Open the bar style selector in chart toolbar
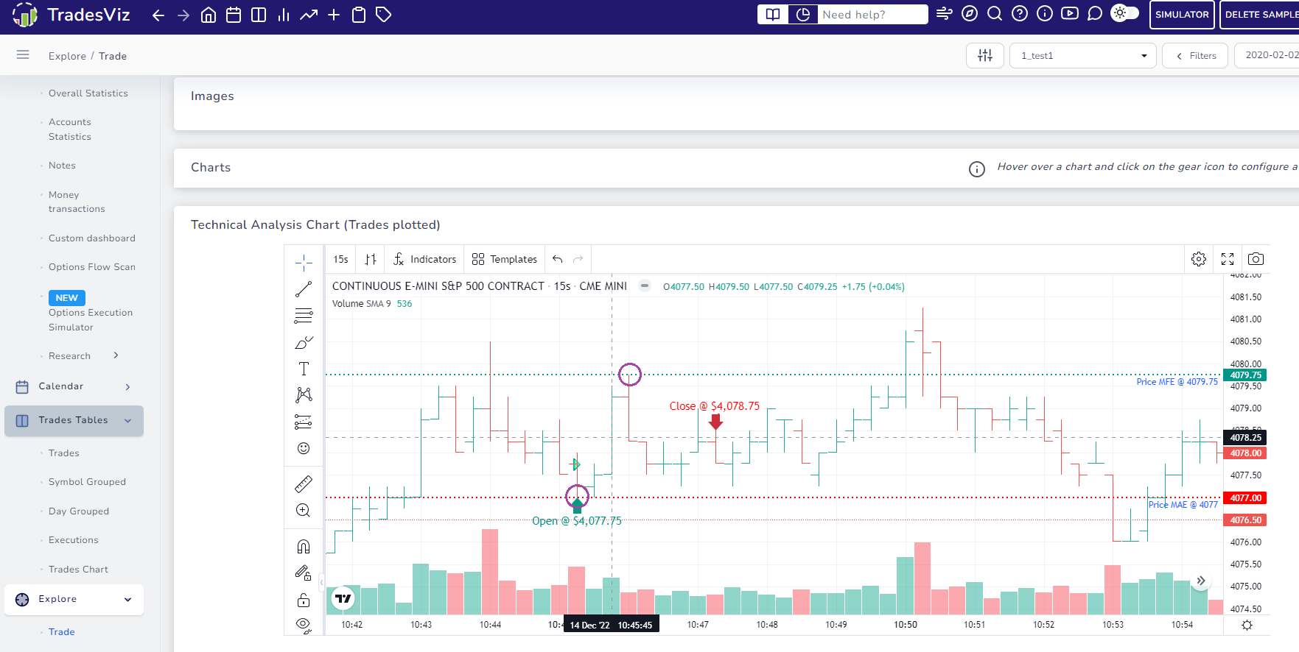This screenshot has width=1299, height=652. click(371, 259)
